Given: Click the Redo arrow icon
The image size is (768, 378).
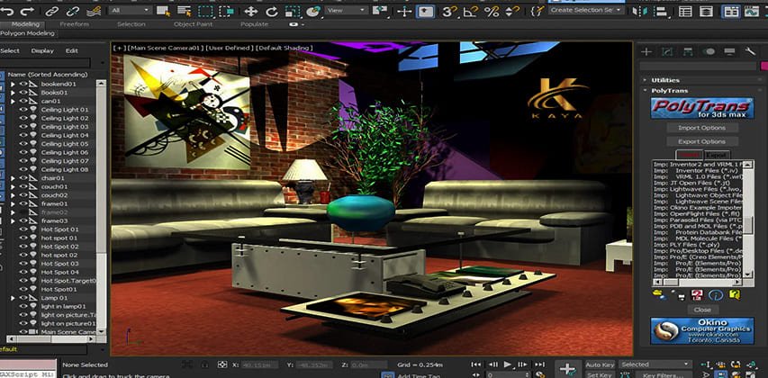Looking at the screenshot, I should 28,11.
